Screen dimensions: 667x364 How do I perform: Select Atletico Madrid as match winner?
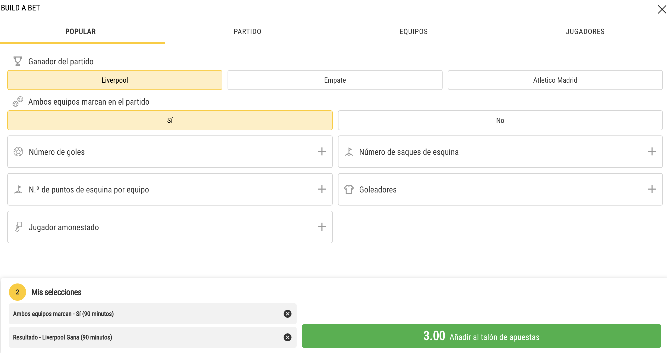click(555, 80)
